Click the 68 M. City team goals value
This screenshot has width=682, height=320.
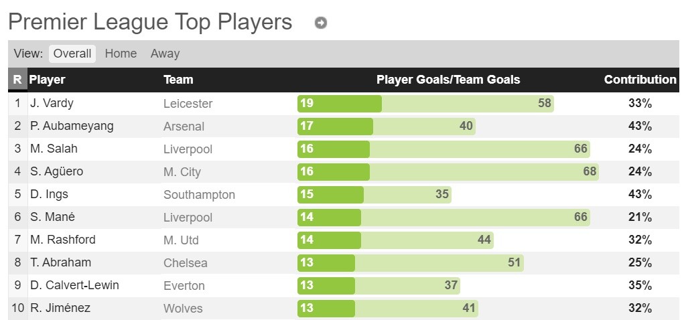click(590, 171)
